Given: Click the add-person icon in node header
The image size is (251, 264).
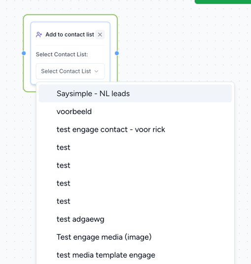Looking at the screenshot, I should point(39,35).
